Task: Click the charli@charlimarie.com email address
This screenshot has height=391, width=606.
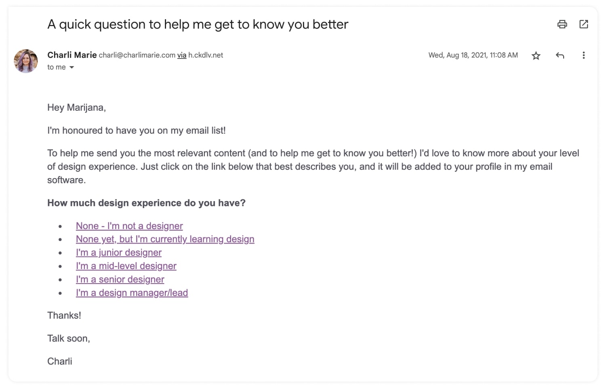Action: (137, 55)
